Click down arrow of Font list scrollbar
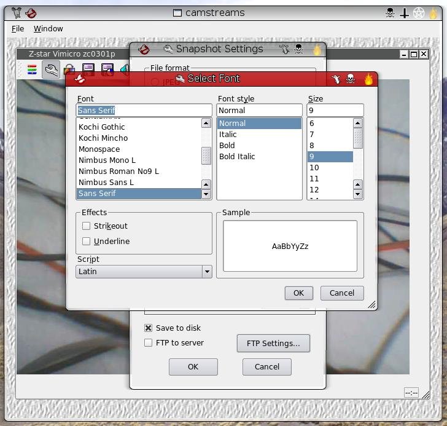447x426 pixels. click(206, 194)
